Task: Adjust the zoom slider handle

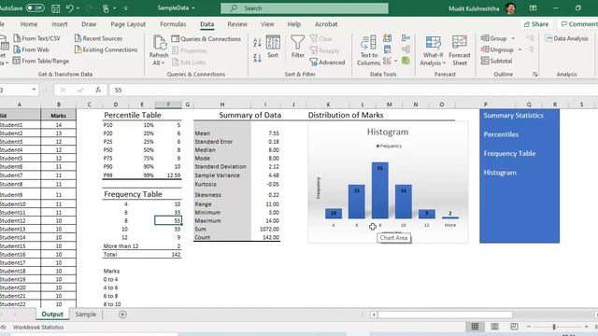Action: tap(554, 327)
